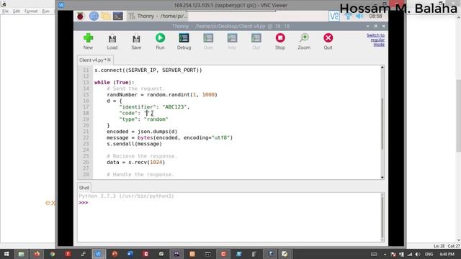Click the New file button in Thonny
The width and height of the screenshot is (461, 259).
click(88, 41)
